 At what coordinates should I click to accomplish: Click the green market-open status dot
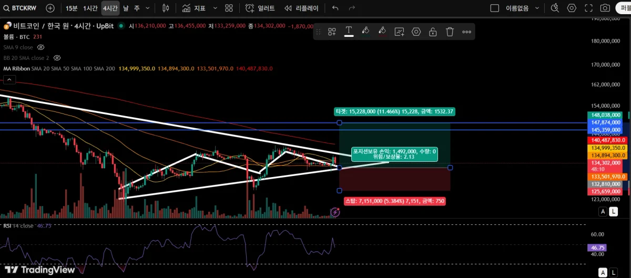pos(121,26)
